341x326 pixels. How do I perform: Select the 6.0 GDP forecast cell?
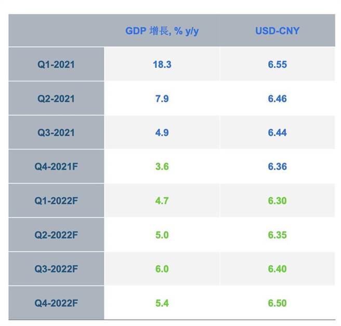pos(162,269)
